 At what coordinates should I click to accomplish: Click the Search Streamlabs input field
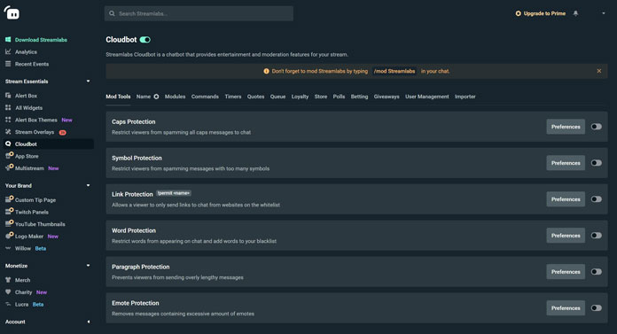[x=199, y=13]
